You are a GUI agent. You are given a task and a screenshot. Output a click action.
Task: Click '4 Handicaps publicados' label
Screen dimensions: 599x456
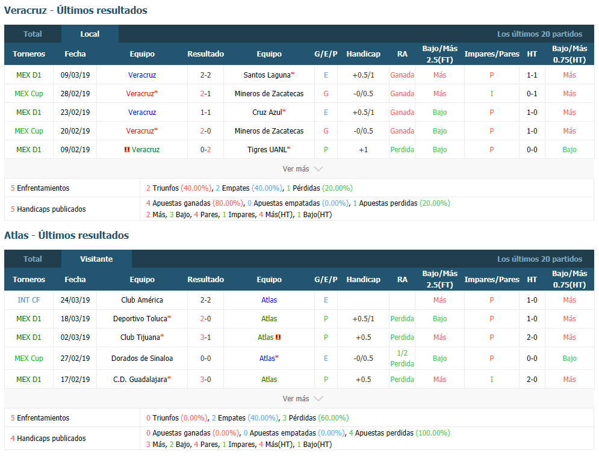click(48, 439)
